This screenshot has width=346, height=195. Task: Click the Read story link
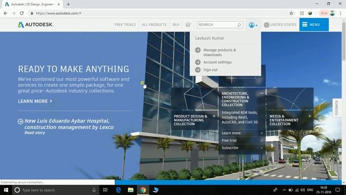point(35,133)
